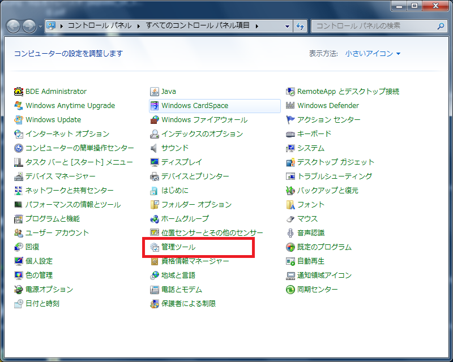Click the ユーザー アカウント icon
453x362 pixels.
coord(19,233)
